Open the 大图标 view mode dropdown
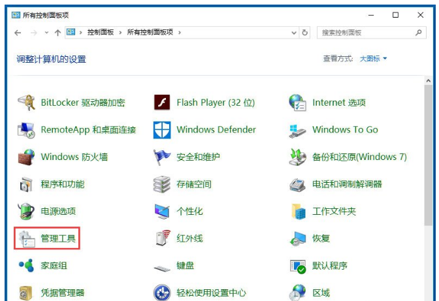Screen dimensions: 439x301 click(373, 59)
